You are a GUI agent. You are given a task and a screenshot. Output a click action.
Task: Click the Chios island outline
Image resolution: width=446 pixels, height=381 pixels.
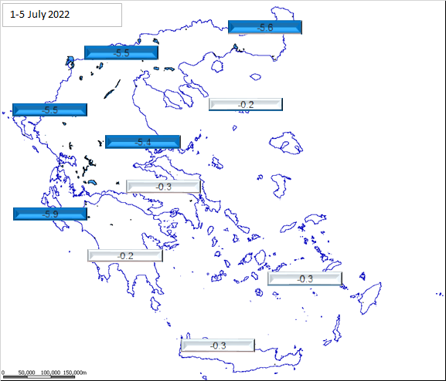pyautogui.click(x=279, y=186)
